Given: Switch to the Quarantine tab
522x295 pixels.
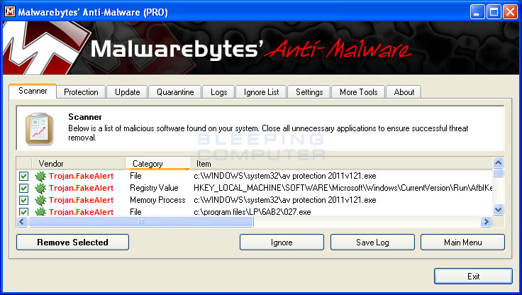Looking at the screenshot, I should click(175, 92).
